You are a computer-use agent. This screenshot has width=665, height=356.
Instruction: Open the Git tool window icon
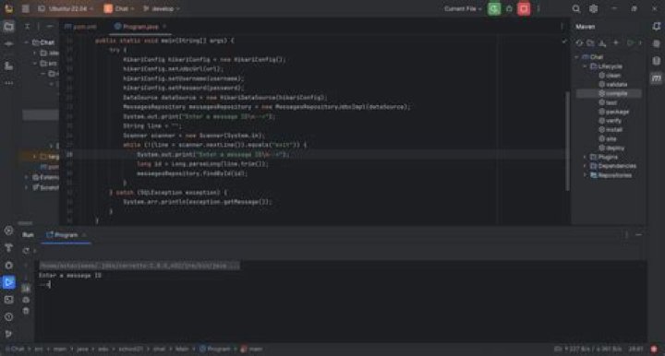tap(8, 334)
